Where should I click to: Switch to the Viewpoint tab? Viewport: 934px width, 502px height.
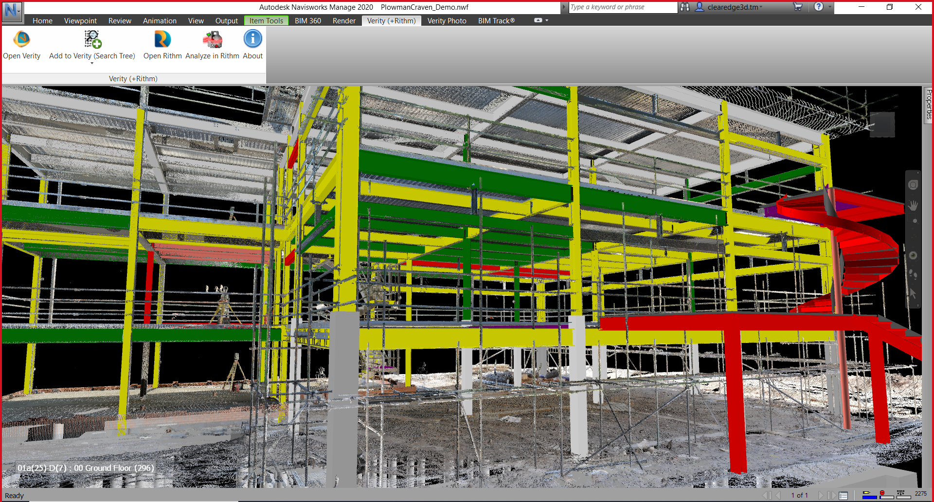click(80, 20)
